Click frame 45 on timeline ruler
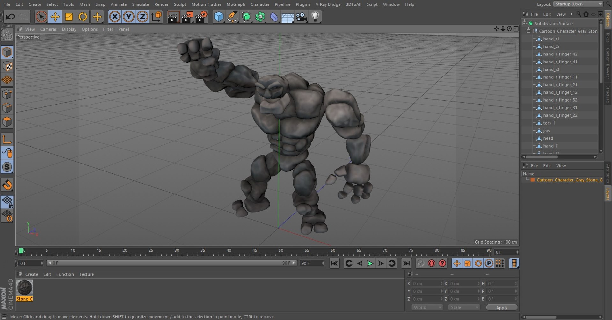The image size is (612, 320). tap(255, 251)
